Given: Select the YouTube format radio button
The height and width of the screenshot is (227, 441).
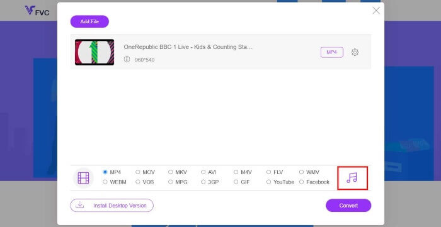Looking at the screenshot, I should 268,182.
